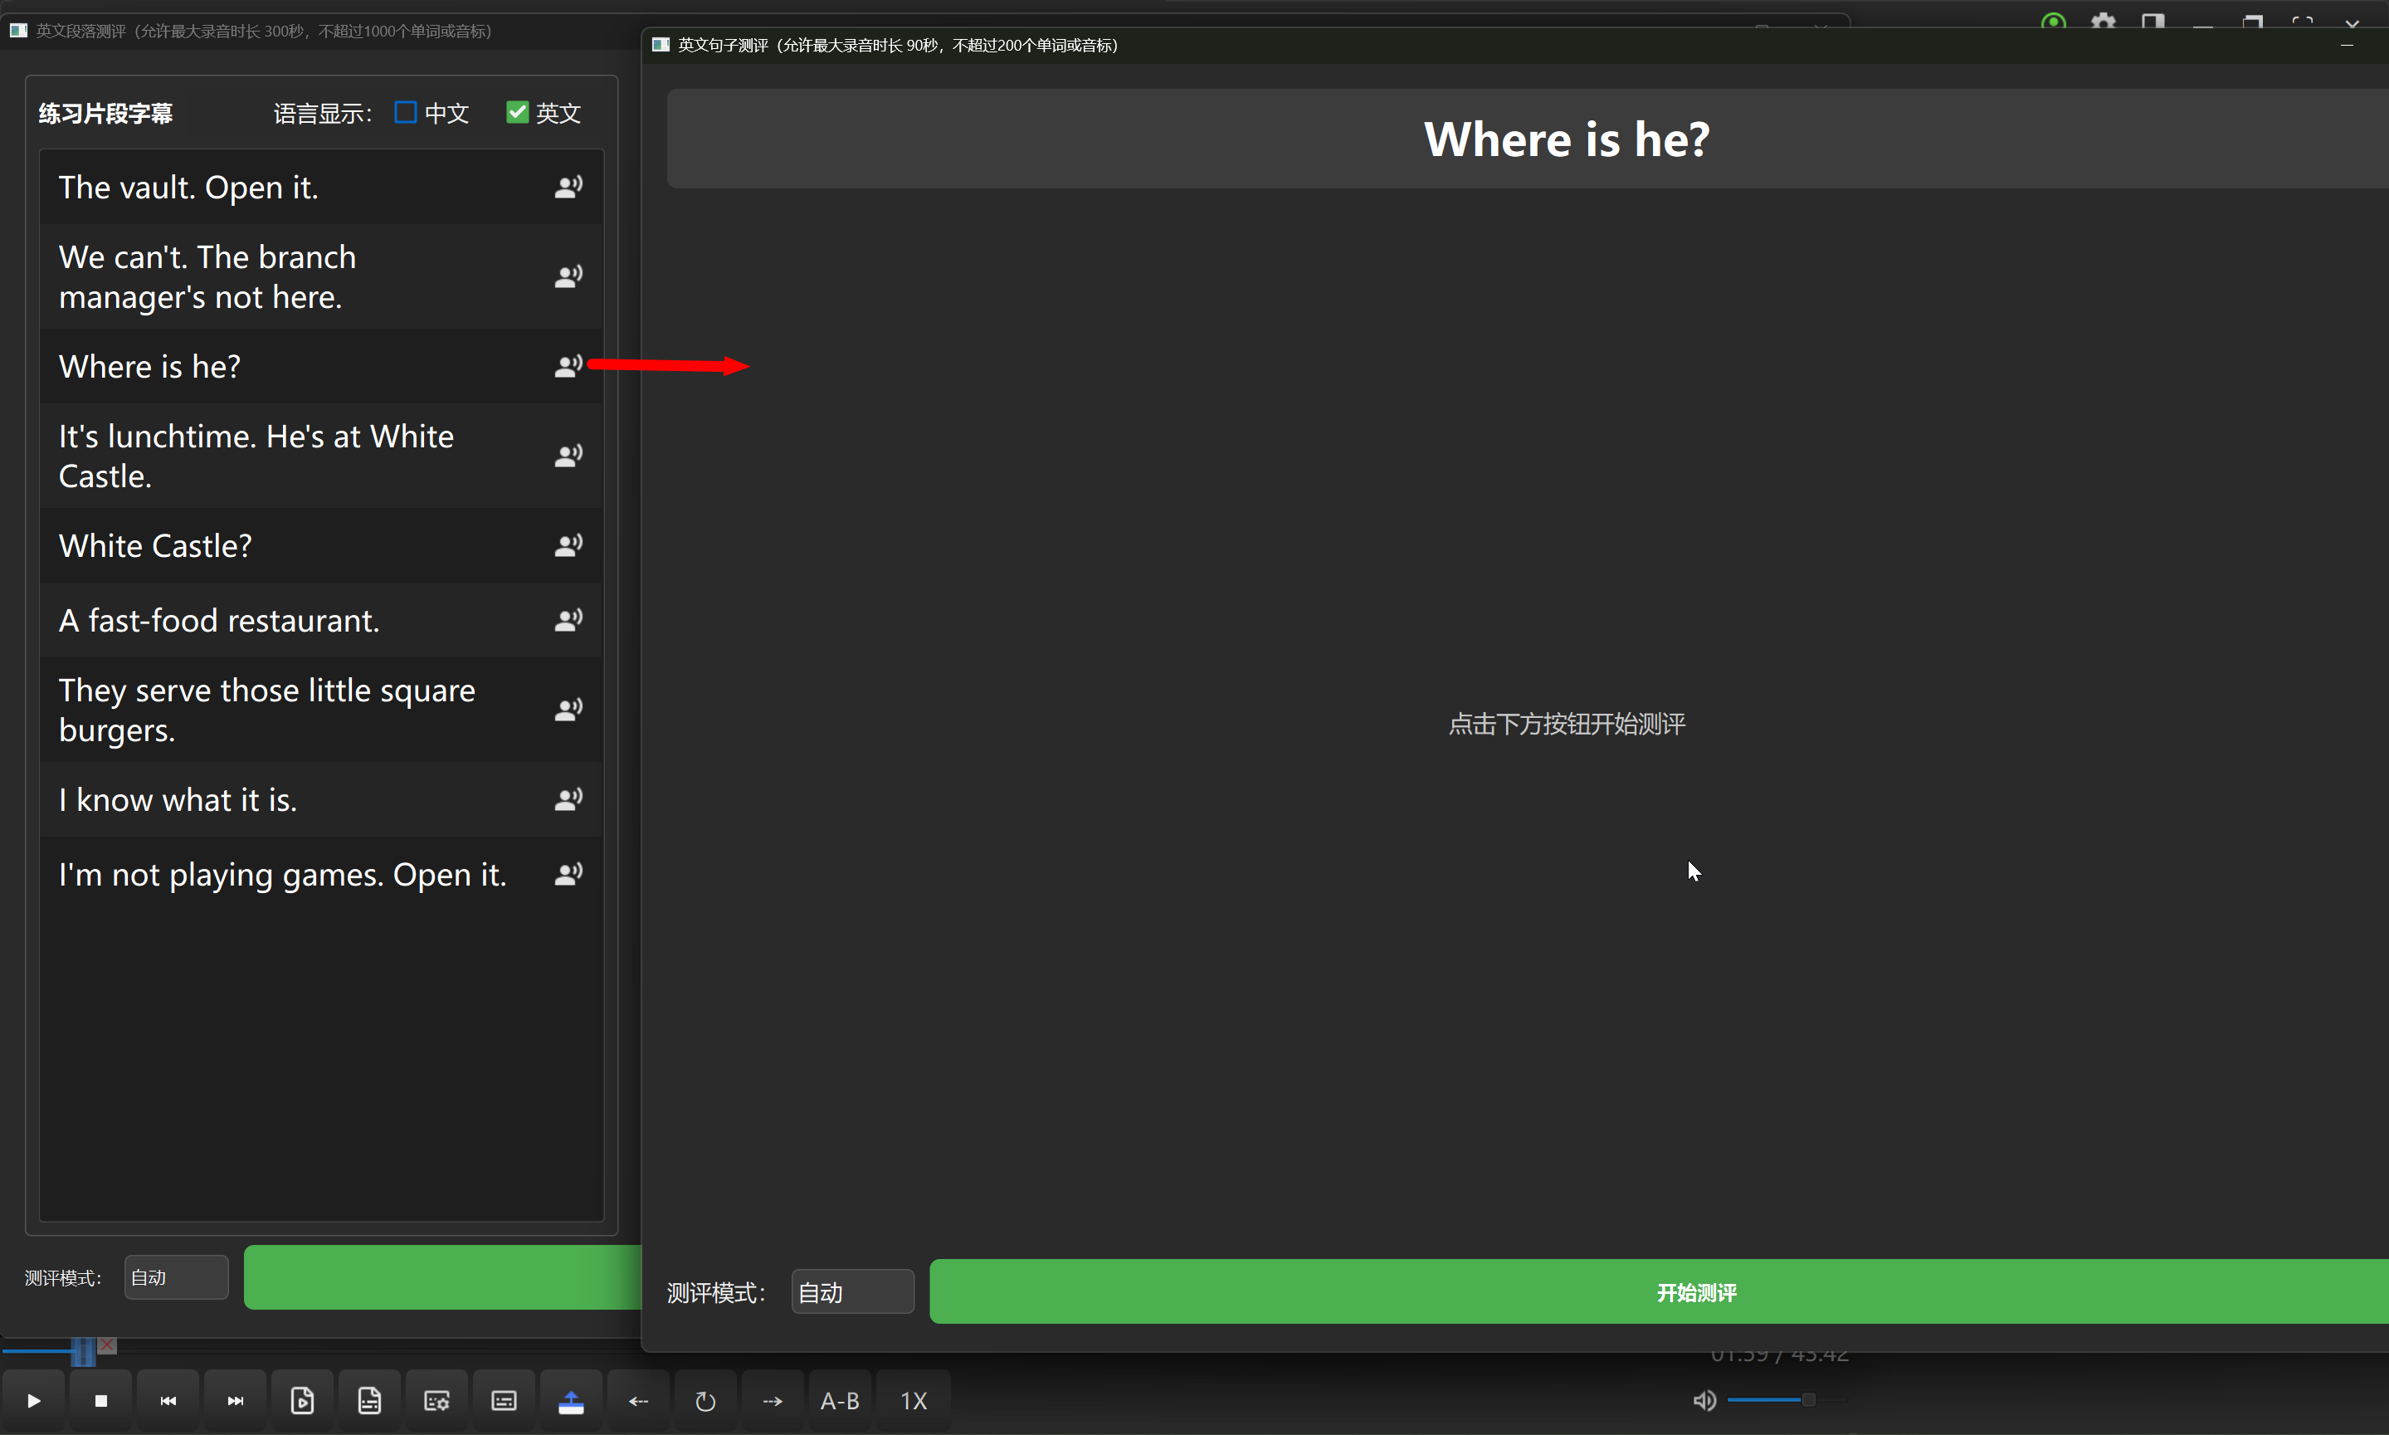This screenshot has width=2389, height=1435.
Task: Select the subtitle line 'A fast-food restaurant.'
Action: point(219,621)
